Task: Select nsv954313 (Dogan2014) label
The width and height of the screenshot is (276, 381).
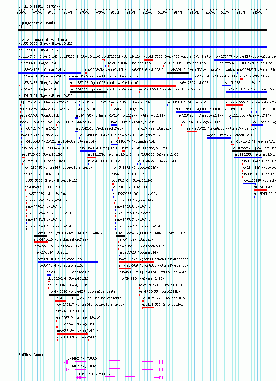Action: (x=200, y=122)
